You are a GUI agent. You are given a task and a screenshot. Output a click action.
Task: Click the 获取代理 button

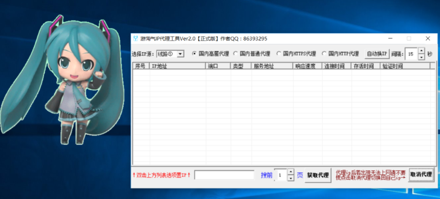coord(318,175)
